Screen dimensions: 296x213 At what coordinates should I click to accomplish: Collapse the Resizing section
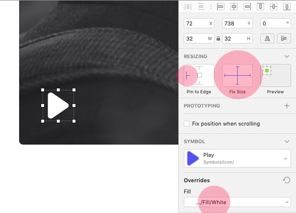point(287,57)
